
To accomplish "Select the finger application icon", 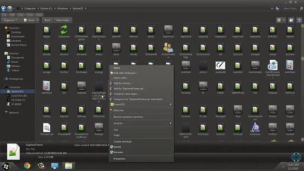I will point(290,110).
